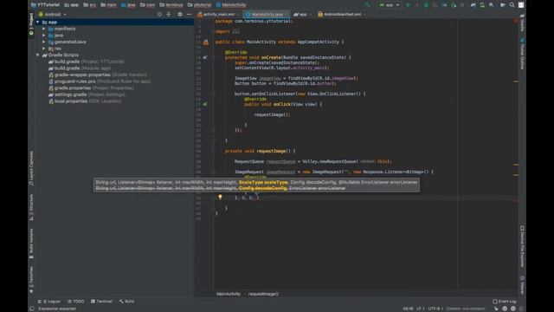Click the Sync Project with Gradle Files icon
The height and width of the screenshot is (312, 554).
click(473, 5)
